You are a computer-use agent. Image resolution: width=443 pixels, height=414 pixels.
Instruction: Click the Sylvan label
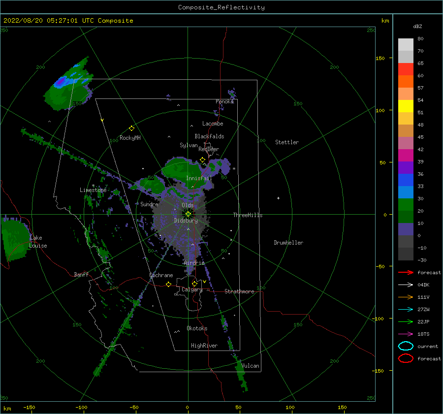pos(189,145)
